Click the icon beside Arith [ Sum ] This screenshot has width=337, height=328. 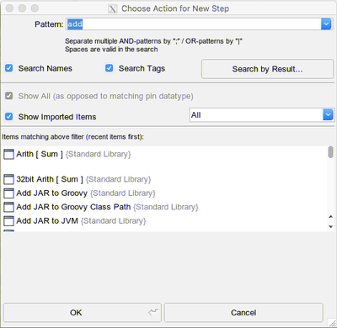coord(8,154)
